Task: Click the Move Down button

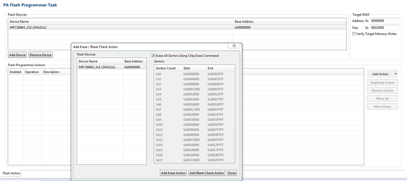Action: (383, 107)
